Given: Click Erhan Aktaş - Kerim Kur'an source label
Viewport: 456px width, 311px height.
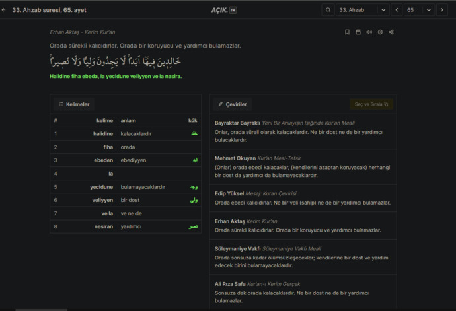Looking at the screenshot, I should tap(83, 32).
